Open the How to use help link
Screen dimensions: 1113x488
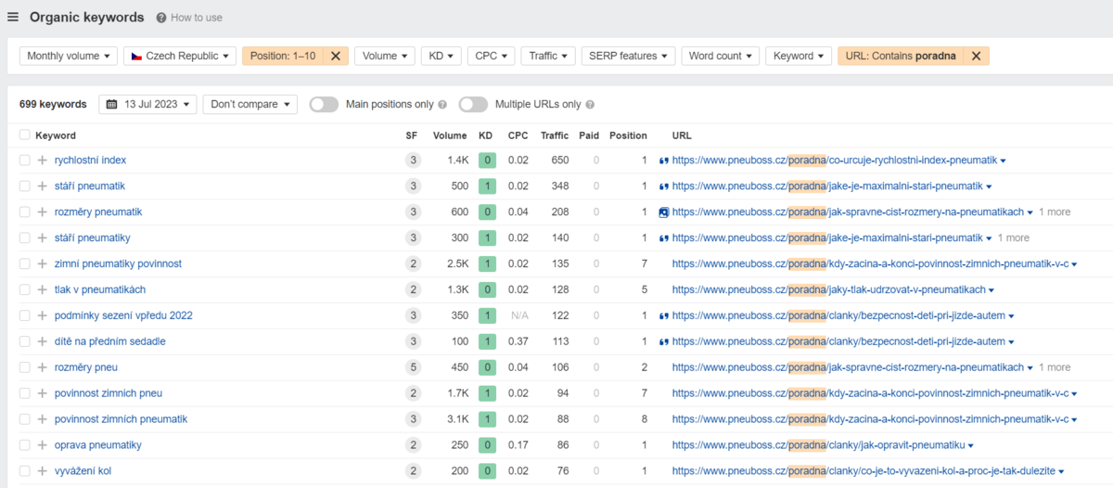pos(189,18)
